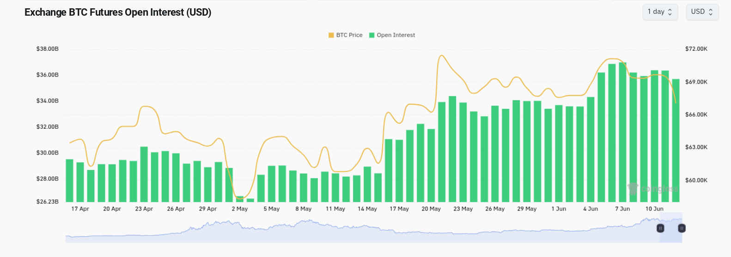Click the green Open Interest legend swatch
Screen dimensions: 731x257
(x=372, y=35)
